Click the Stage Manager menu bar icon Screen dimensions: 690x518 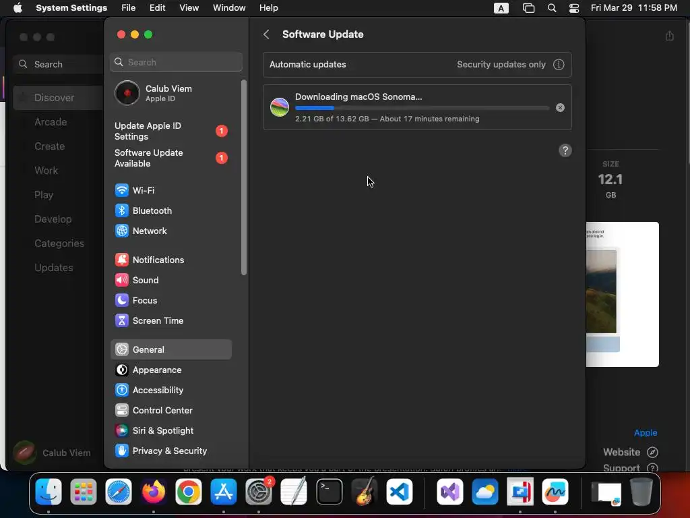528,8
